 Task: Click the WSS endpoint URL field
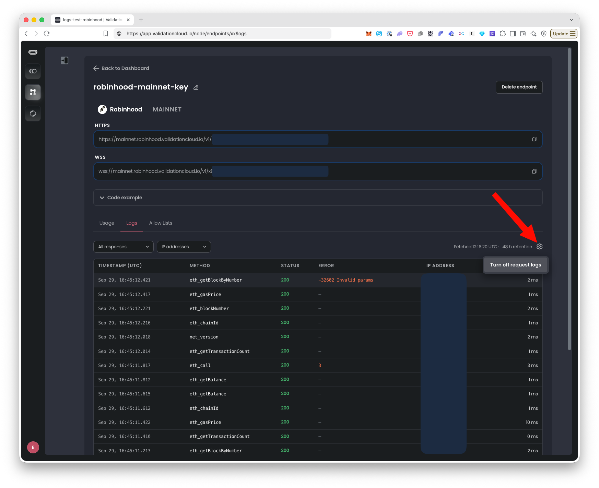tap(318, 171)
